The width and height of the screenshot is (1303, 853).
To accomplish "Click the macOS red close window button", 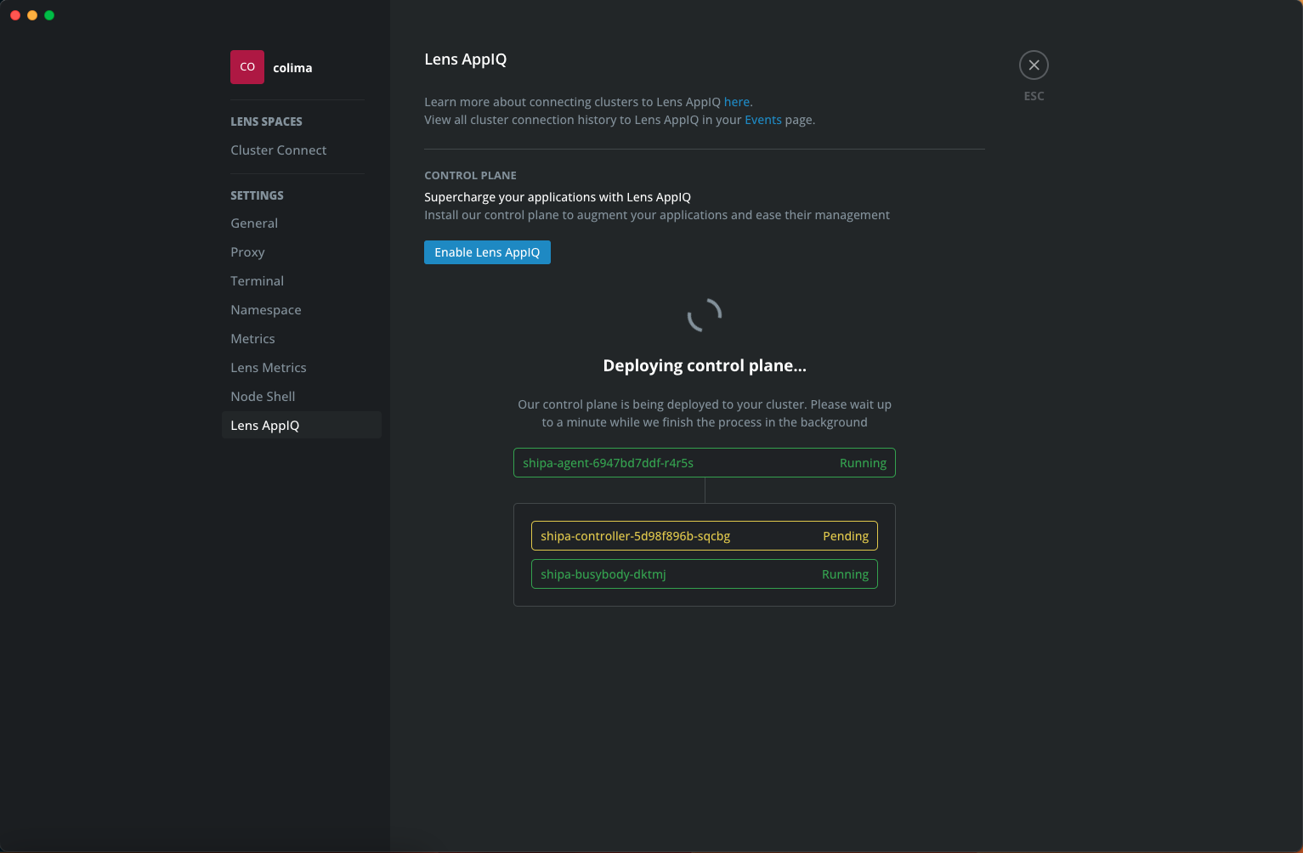I will [x=15, y=15].
